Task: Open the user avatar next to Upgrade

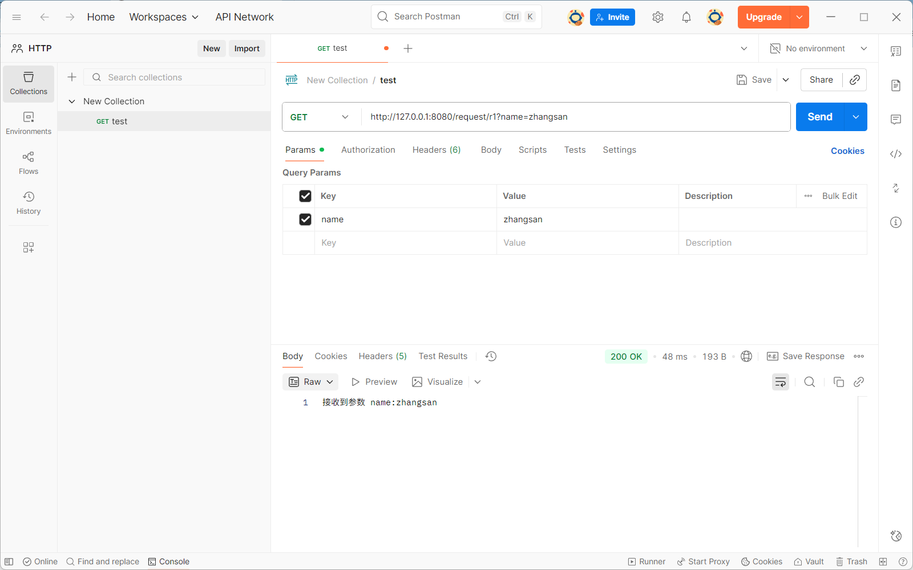Action: tap(715, 17)
